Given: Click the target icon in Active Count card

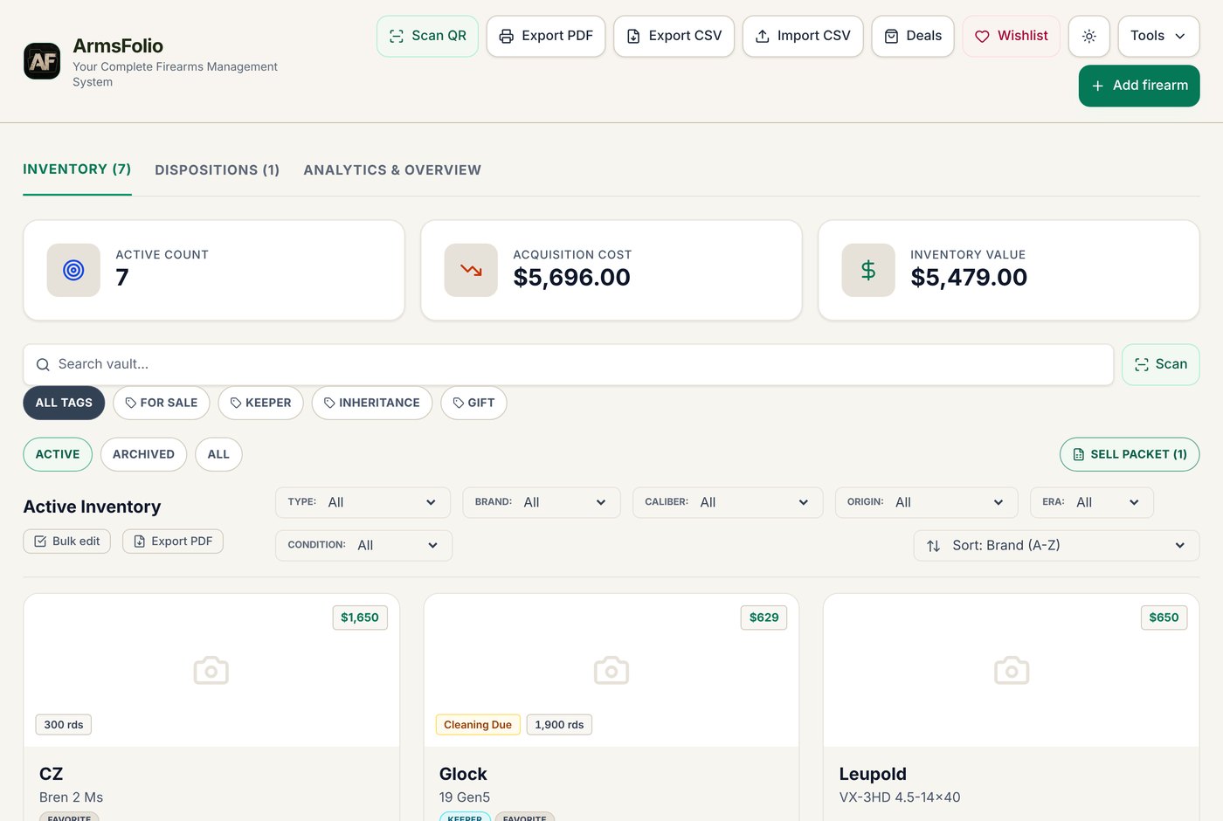Looking at the screenshot, I should click(73, 270).
